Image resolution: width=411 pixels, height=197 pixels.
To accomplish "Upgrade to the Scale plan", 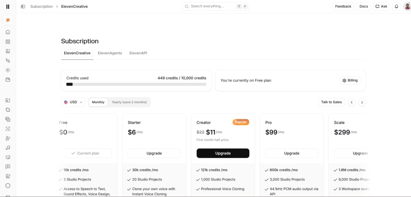I will tap(351, 153).
